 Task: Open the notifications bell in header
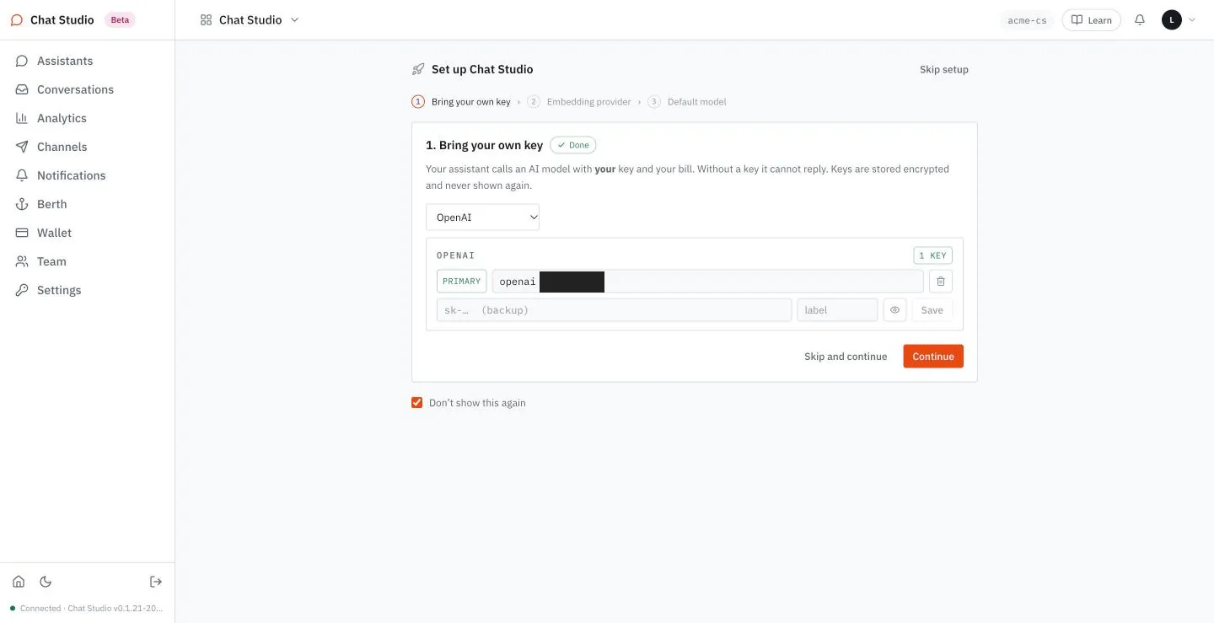click(x=1140, y=20)
